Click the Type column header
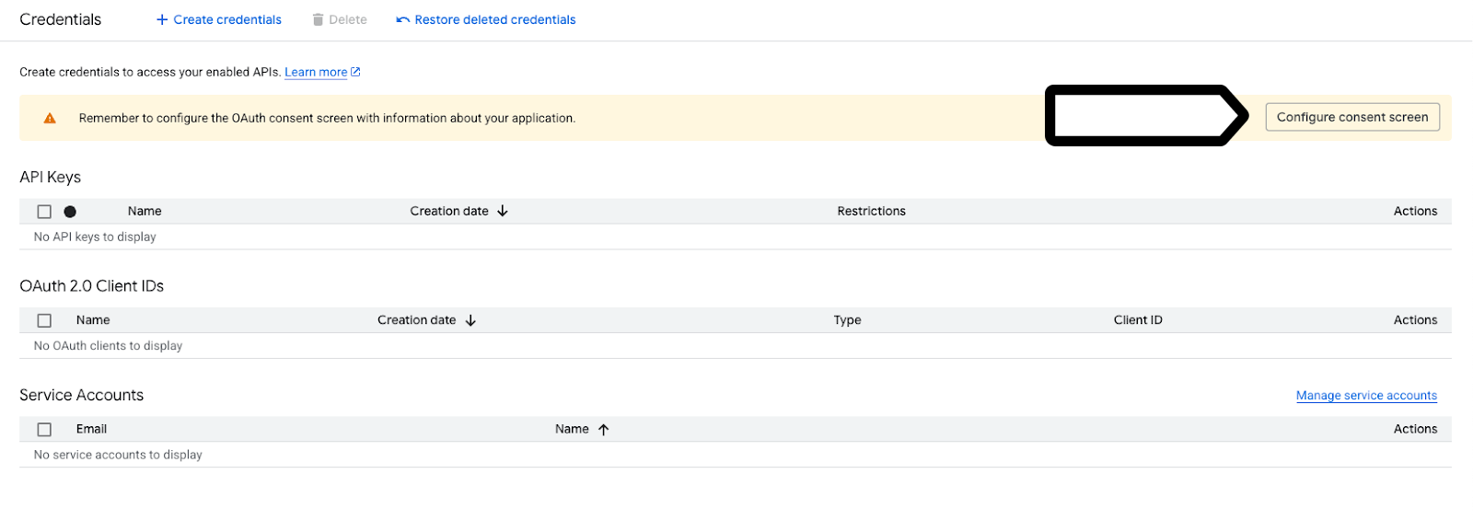Image resolution: width=1473 pixels, height=520 pixels. tap(847, 319)
